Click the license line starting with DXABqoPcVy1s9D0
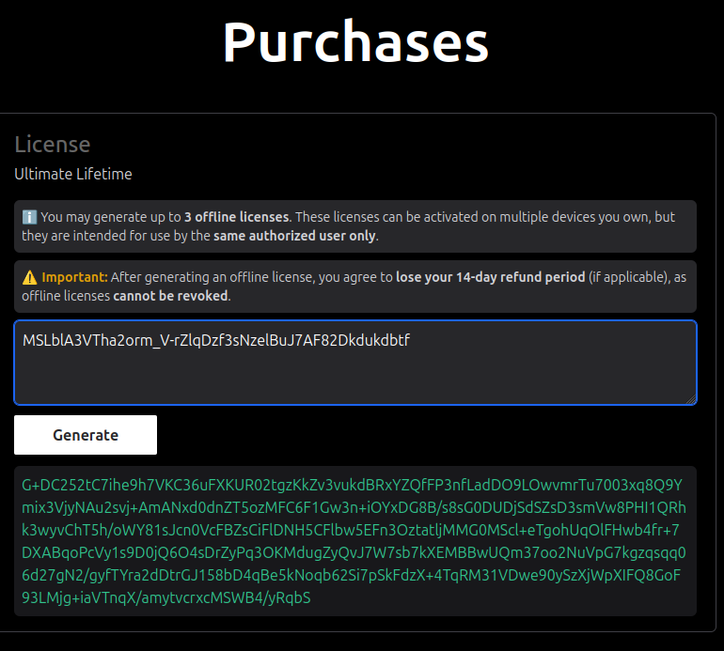Screen dimensions: 724x651 [354, 552]
